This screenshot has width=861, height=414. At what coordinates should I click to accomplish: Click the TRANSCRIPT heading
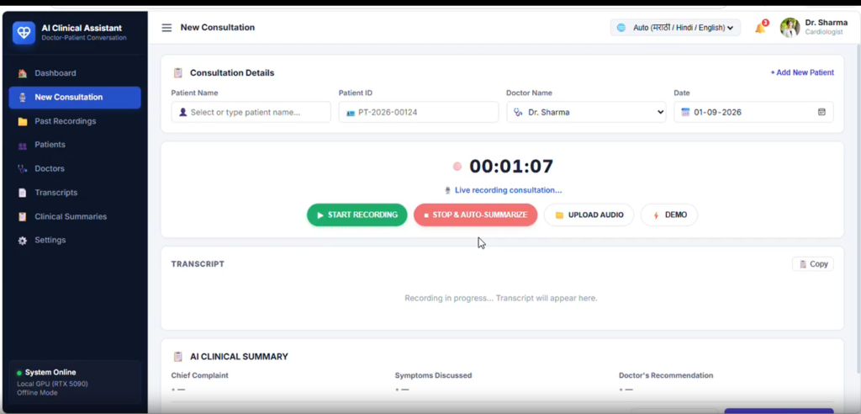198,264
